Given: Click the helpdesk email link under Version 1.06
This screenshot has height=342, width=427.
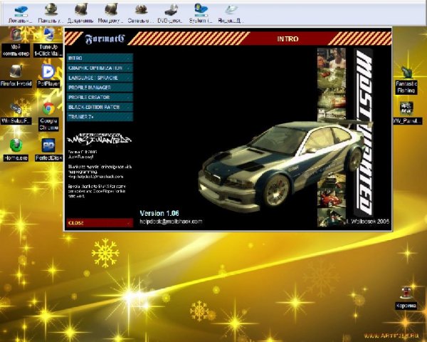Looking at the screenshot, I should 171,222.
